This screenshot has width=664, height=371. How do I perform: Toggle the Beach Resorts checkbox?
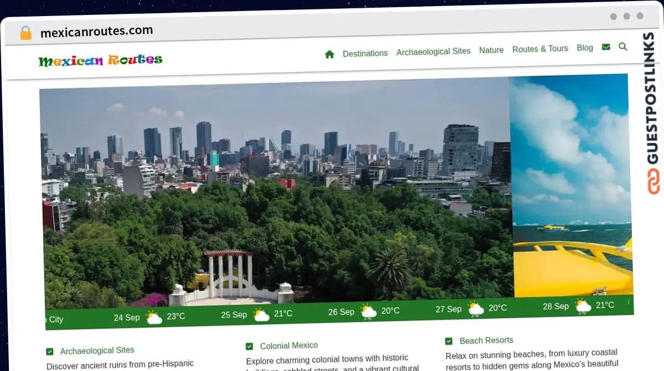(448, 341)
